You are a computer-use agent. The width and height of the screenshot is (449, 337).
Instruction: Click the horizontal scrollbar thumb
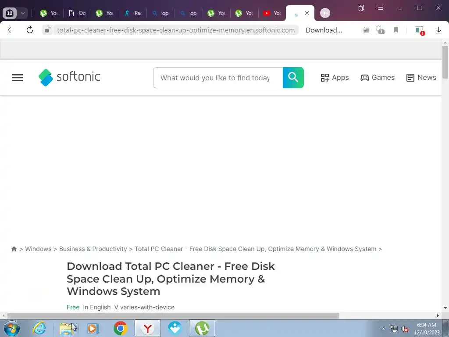[x=173, y=315]
